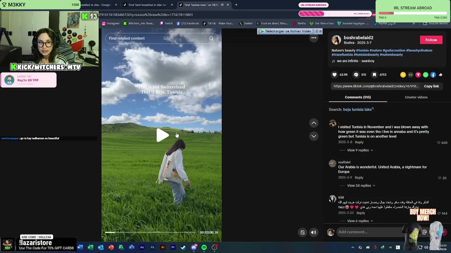Open Witchers_mtv Stream bookmark
451x253 pixels.
click(138, 24)
